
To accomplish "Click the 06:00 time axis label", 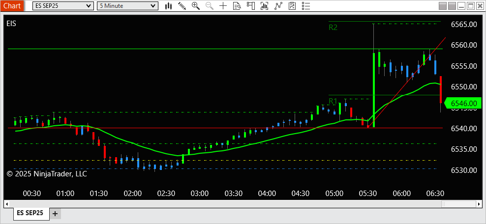I will (x=401, y=194).
